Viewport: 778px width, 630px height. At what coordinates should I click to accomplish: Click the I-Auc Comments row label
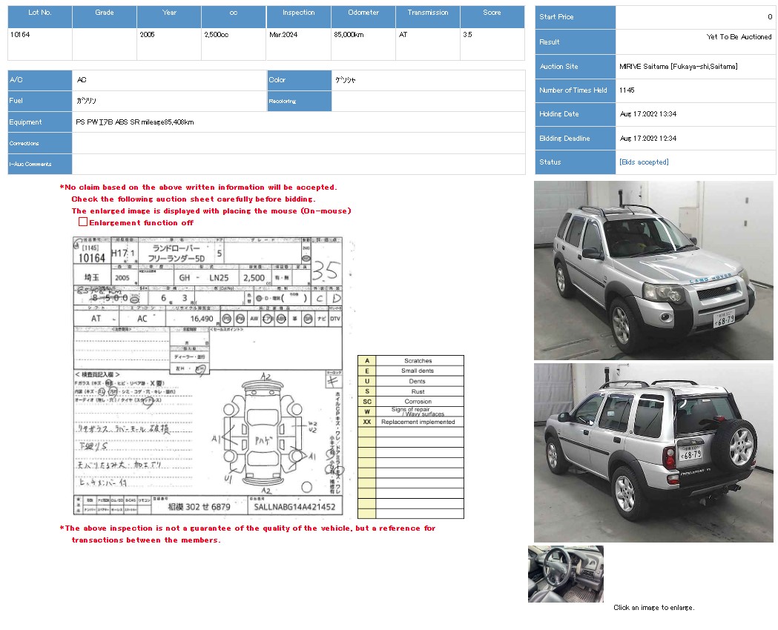point(40,164)
